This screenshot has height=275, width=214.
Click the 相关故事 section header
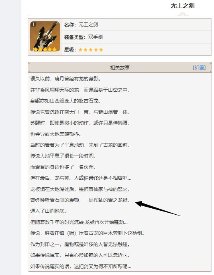tap(120, 68)
